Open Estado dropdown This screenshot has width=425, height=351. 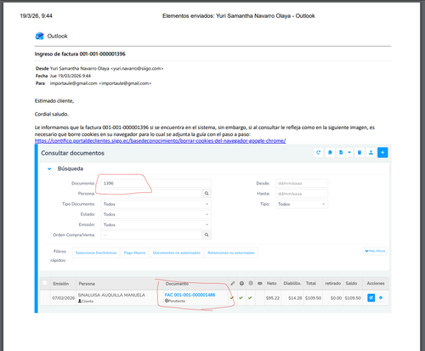(x=156, y=214)
